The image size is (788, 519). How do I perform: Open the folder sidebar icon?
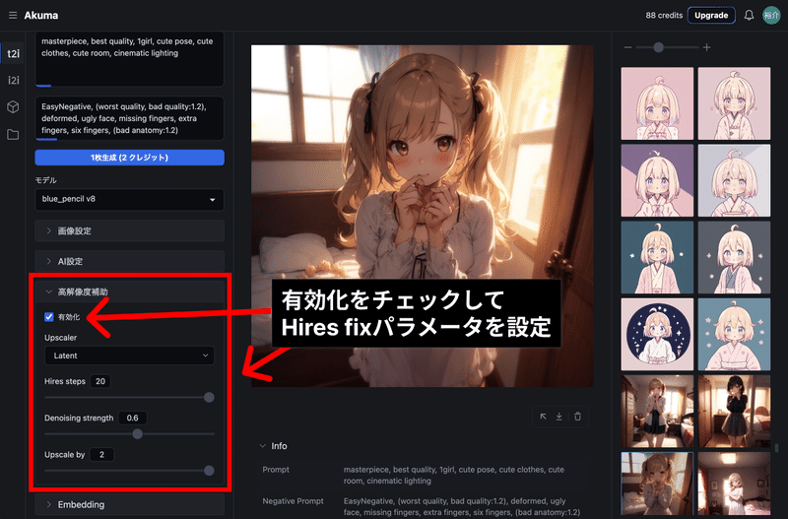click(x=13, y=134)
